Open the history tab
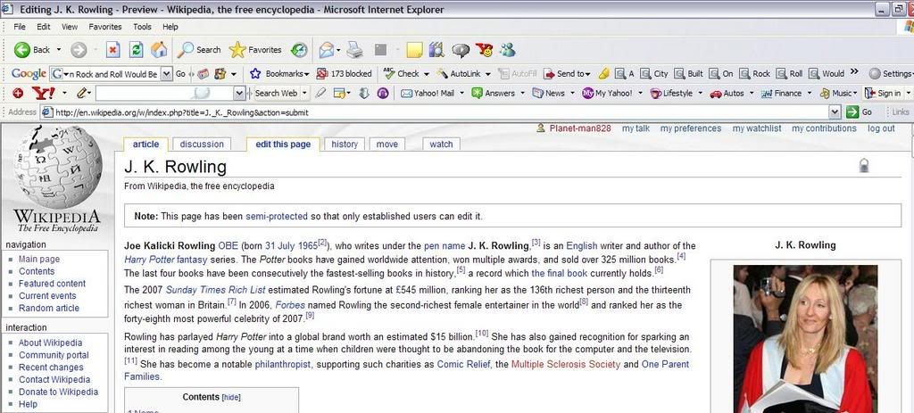 tap(345, 145)
